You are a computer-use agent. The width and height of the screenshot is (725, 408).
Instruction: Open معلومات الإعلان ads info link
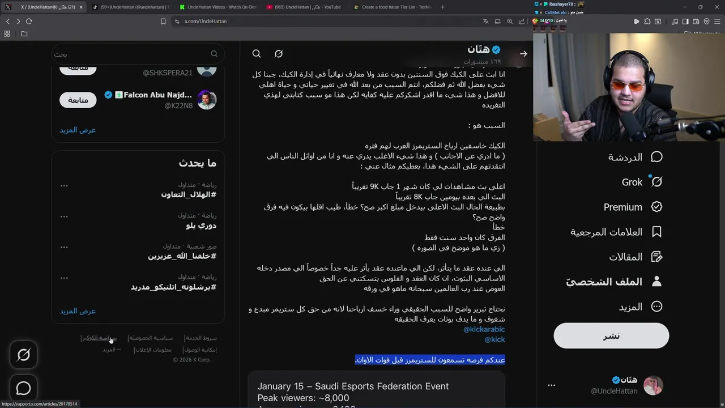153,350
